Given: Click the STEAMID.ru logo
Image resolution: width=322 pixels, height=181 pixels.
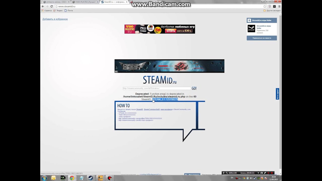Looking at the screenshot, I should coord(160,80).
